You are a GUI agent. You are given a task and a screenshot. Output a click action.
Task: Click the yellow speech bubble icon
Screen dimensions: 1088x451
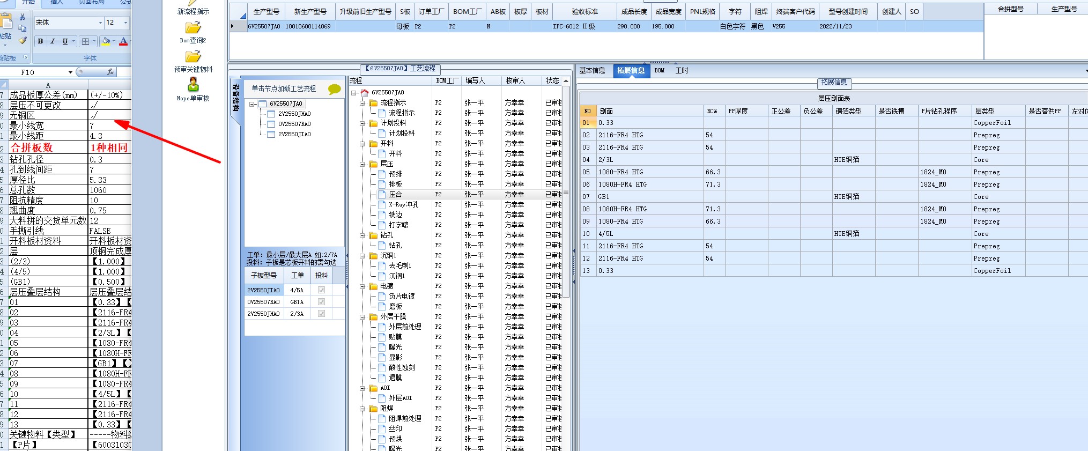(x=335, y=89)
